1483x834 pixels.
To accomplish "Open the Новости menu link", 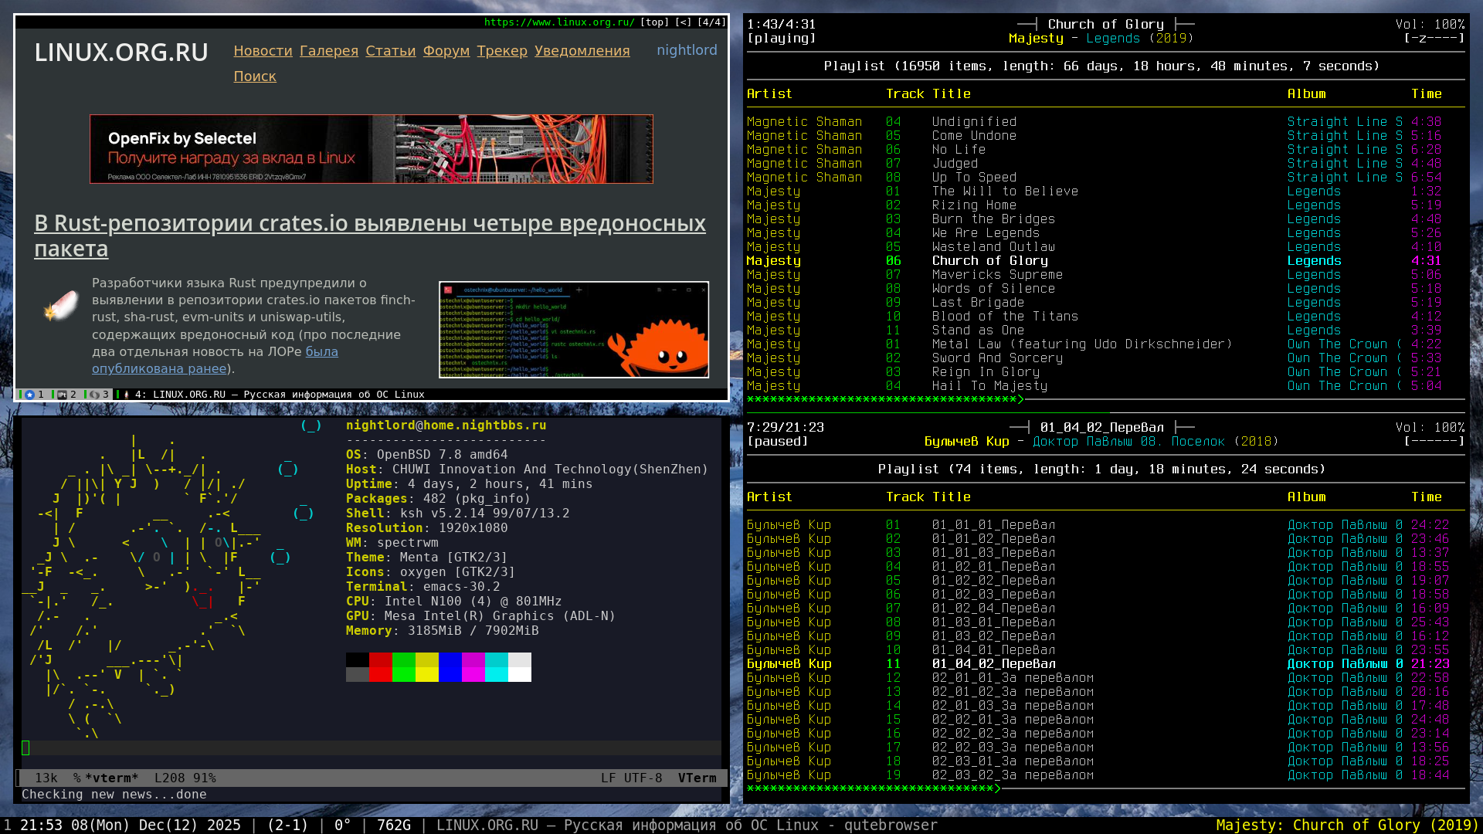I will [x=263, y=51].
